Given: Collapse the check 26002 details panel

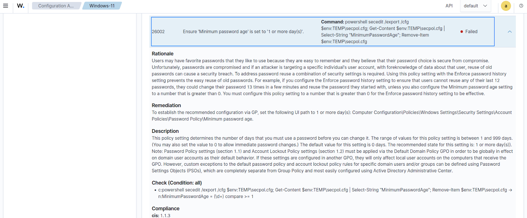Looking at the screenshot, I should point(509,32).
